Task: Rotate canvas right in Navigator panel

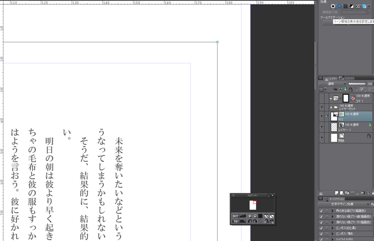Action: (x=255, y=221)
